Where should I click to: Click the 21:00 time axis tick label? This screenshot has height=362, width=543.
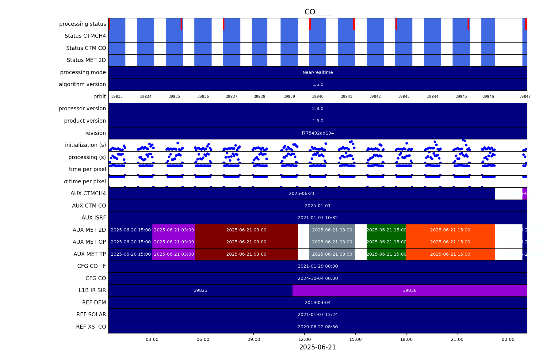pyautogui.click(x=457, y=339)
